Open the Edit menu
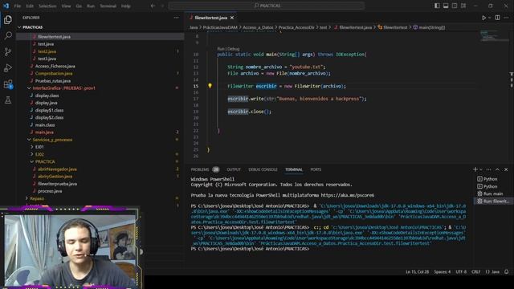Image resolution: width=514 pixels, height=289 pixels. 30,6
